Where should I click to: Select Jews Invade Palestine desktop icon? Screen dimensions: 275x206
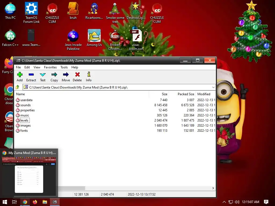tap(73, 40)
